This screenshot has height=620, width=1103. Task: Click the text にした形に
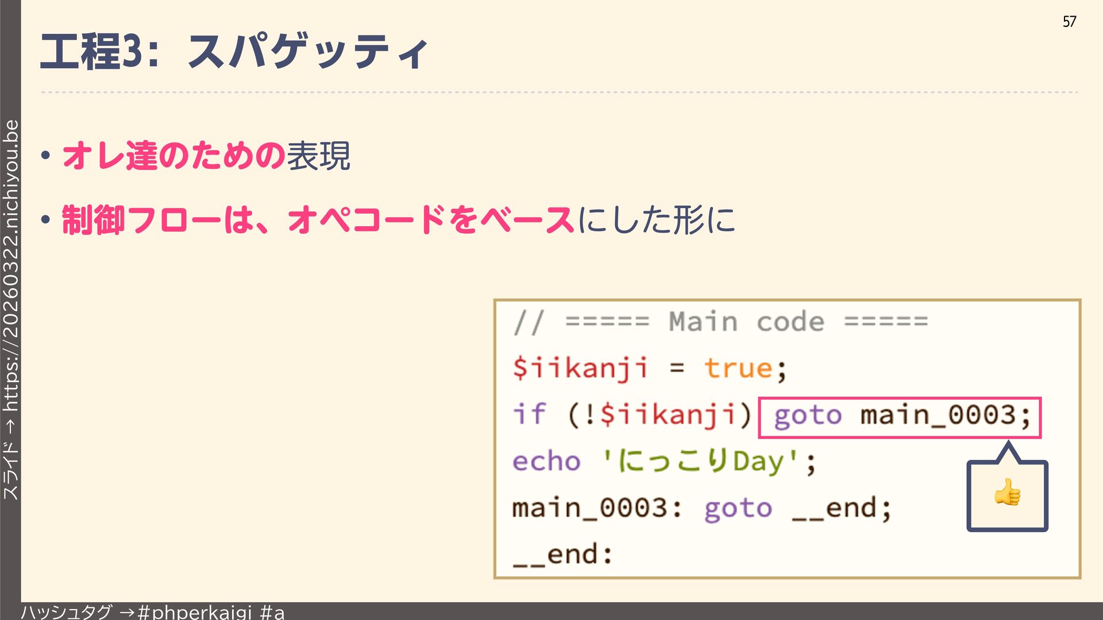coord(656,220)
